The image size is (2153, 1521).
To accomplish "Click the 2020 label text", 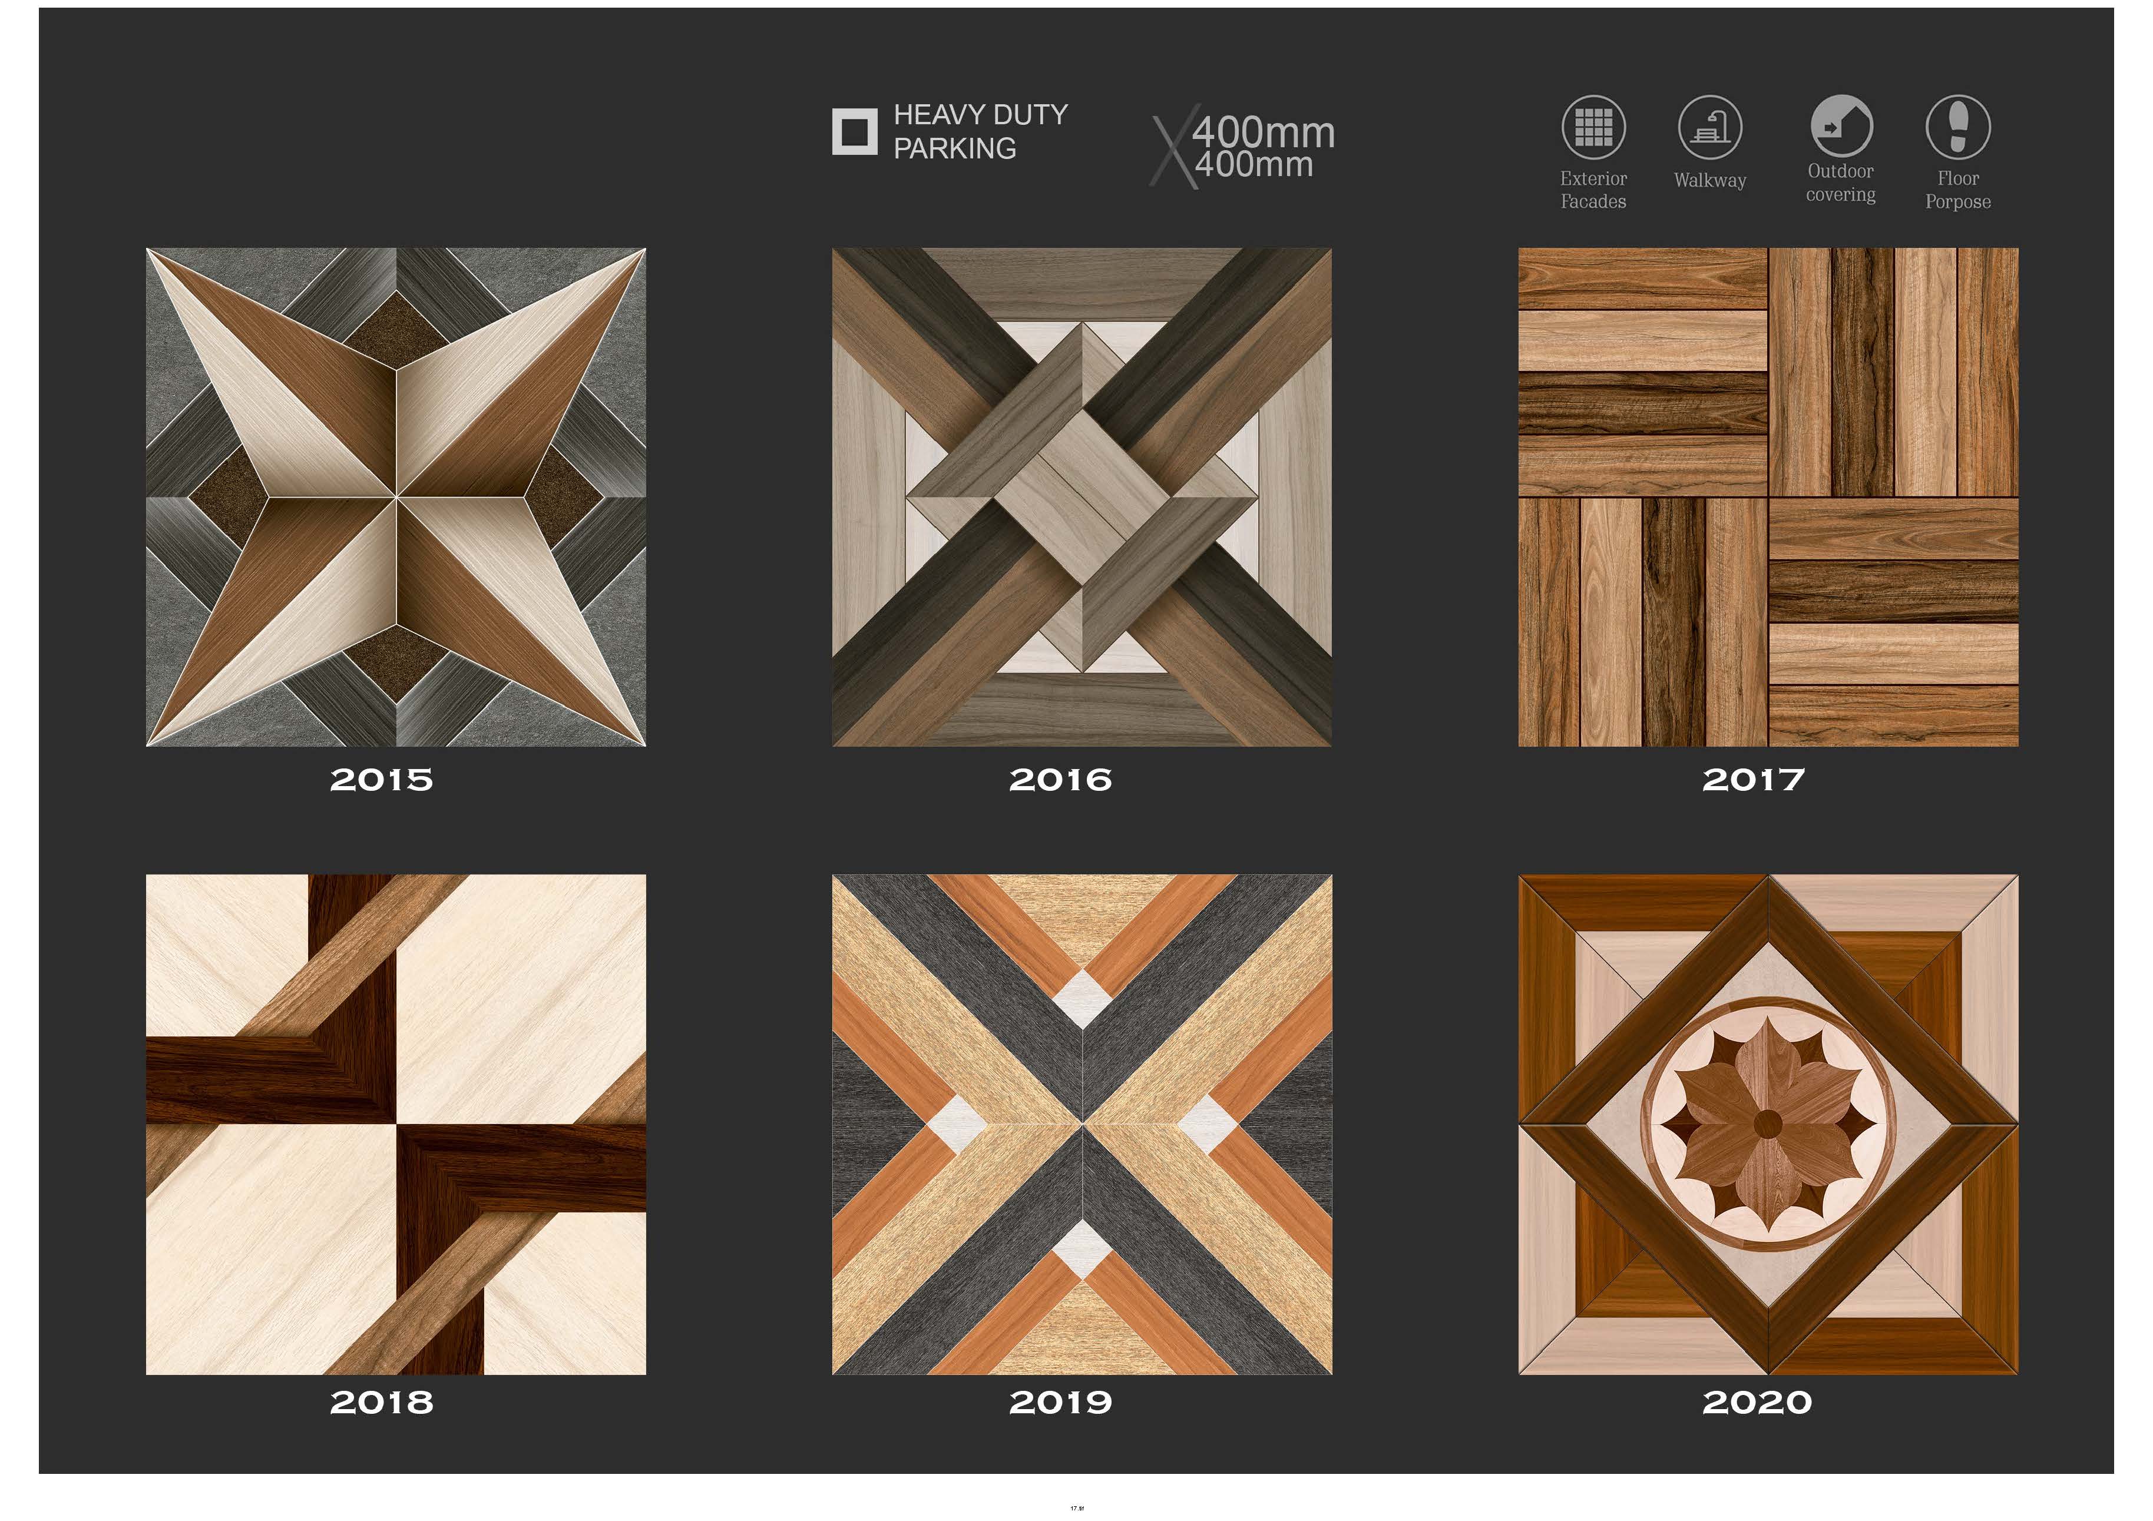I will click(x=1757, y=1403).
